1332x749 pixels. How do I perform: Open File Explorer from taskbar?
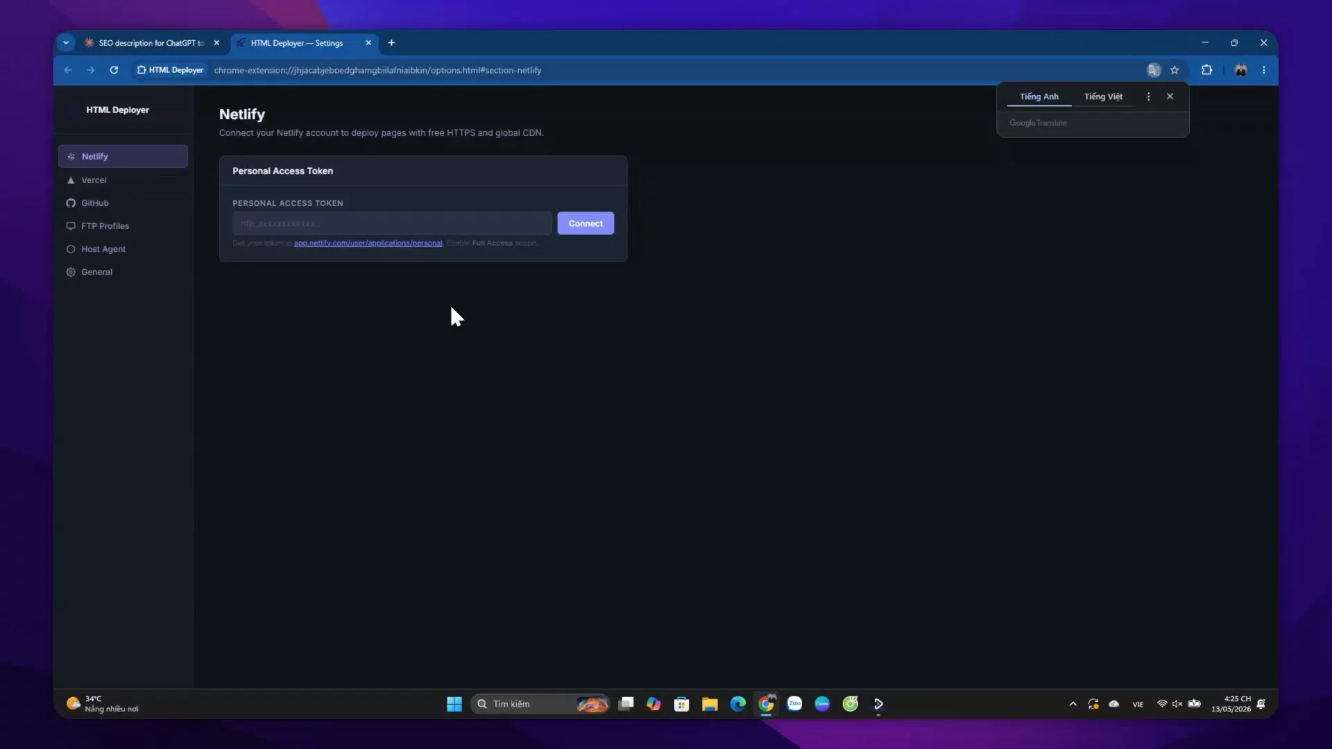point(710,704)
